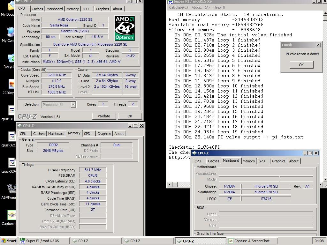Open Graphics tab in Mainboard CPU-Z window
The image size is (327, 245).
278,161
